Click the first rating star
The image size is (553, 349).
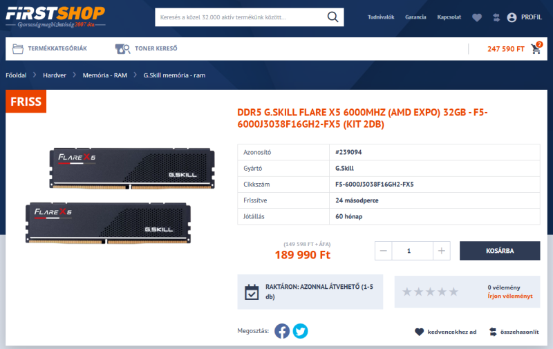point(407,292)
